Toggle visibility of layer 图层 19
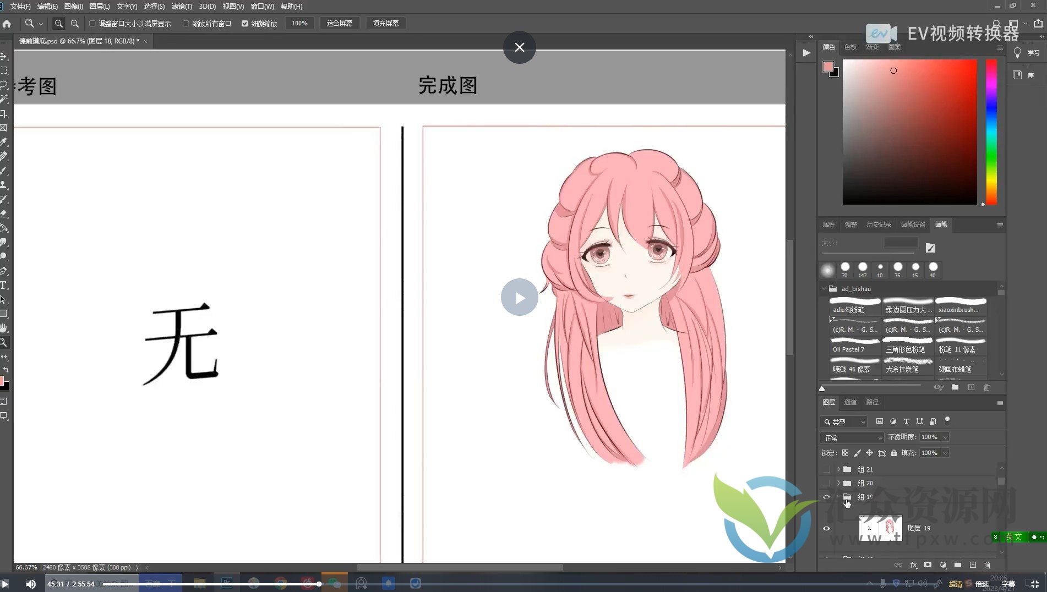Screen dimensions: 1047x592 click(826, 528)
